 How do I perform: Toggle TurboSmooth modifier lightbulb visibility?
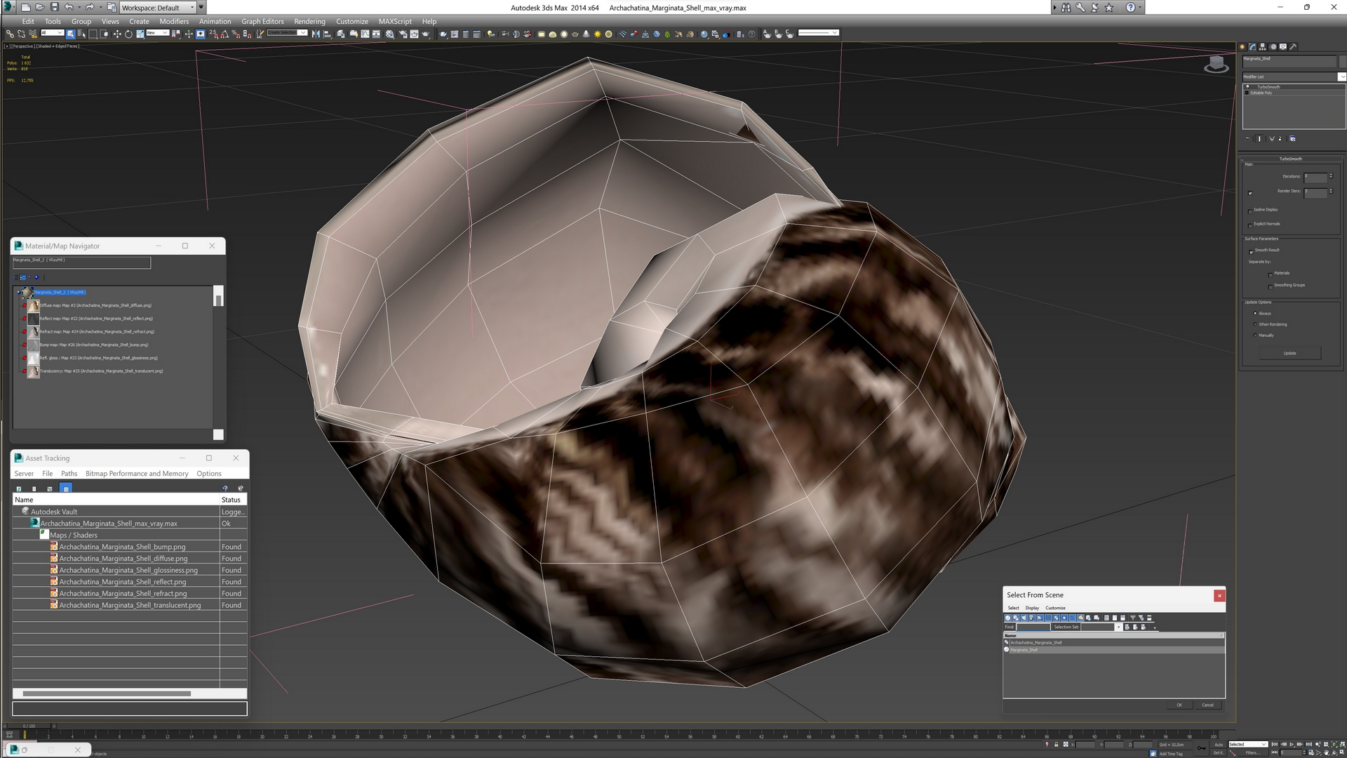click(x=1247, y=87)
